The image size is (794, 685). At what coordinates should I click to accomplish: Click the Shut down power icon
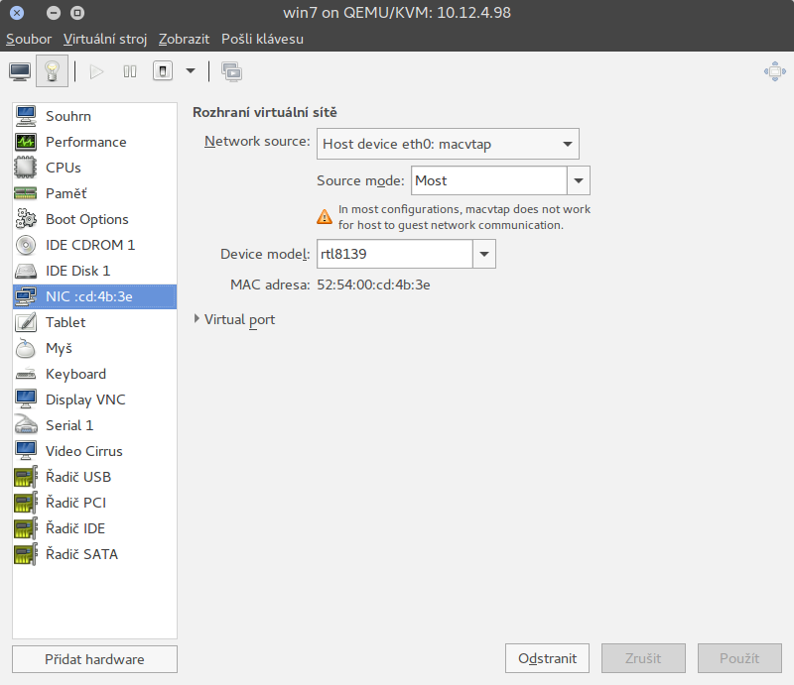pos(162,71)
